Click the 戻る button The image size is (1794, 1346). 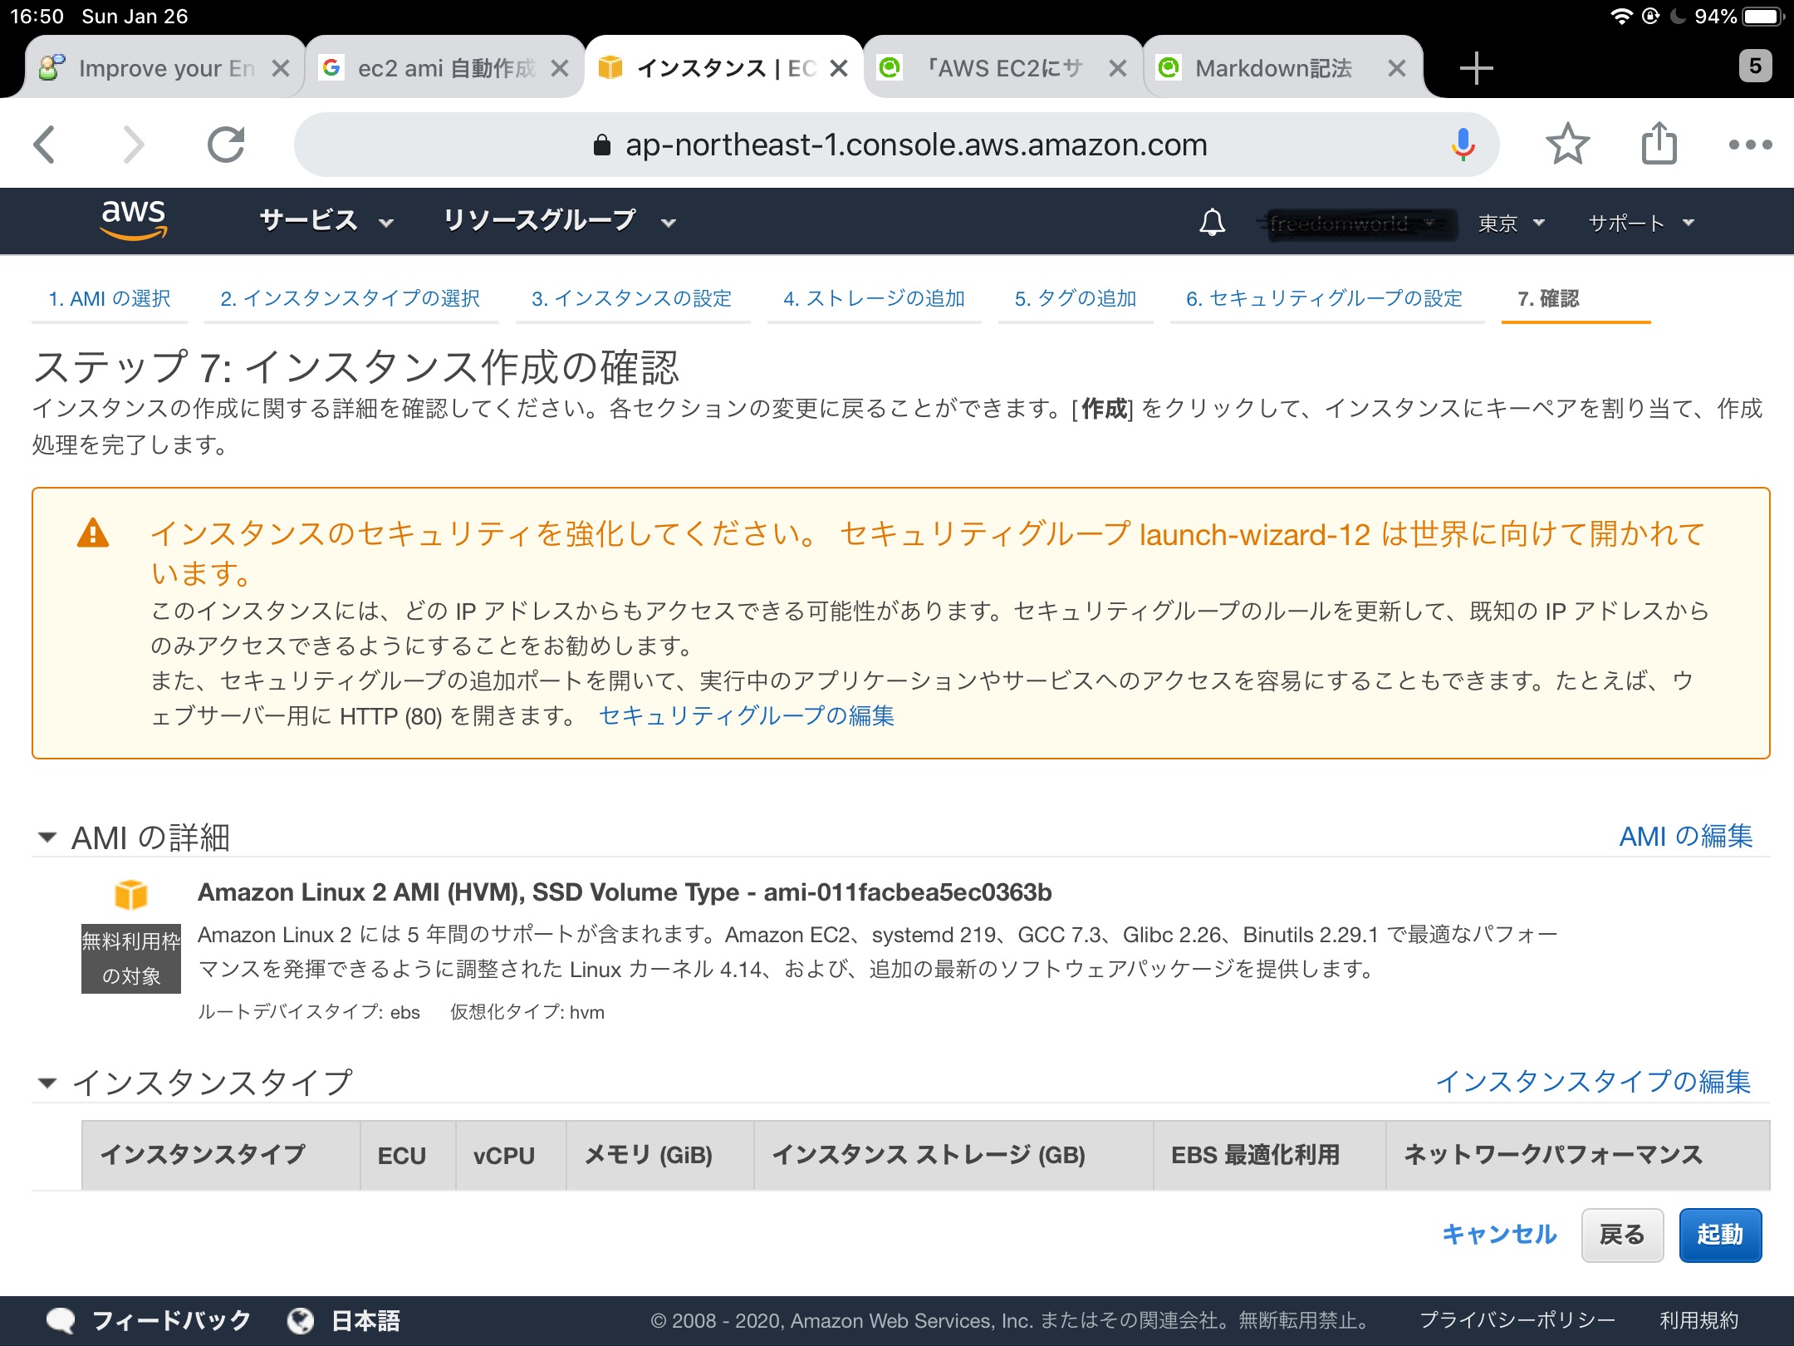1622,1235
